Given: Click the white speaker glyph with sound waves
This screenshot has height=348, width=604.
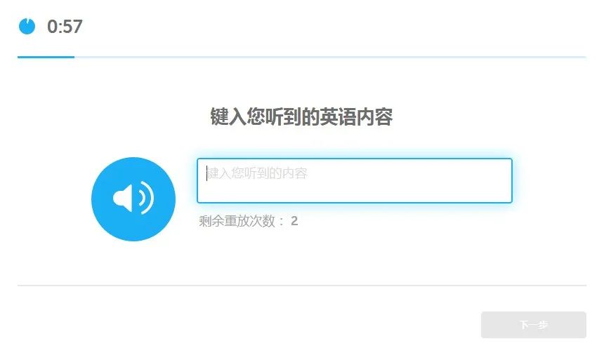Looking at the screenshot, I should [x=133, y=198].
